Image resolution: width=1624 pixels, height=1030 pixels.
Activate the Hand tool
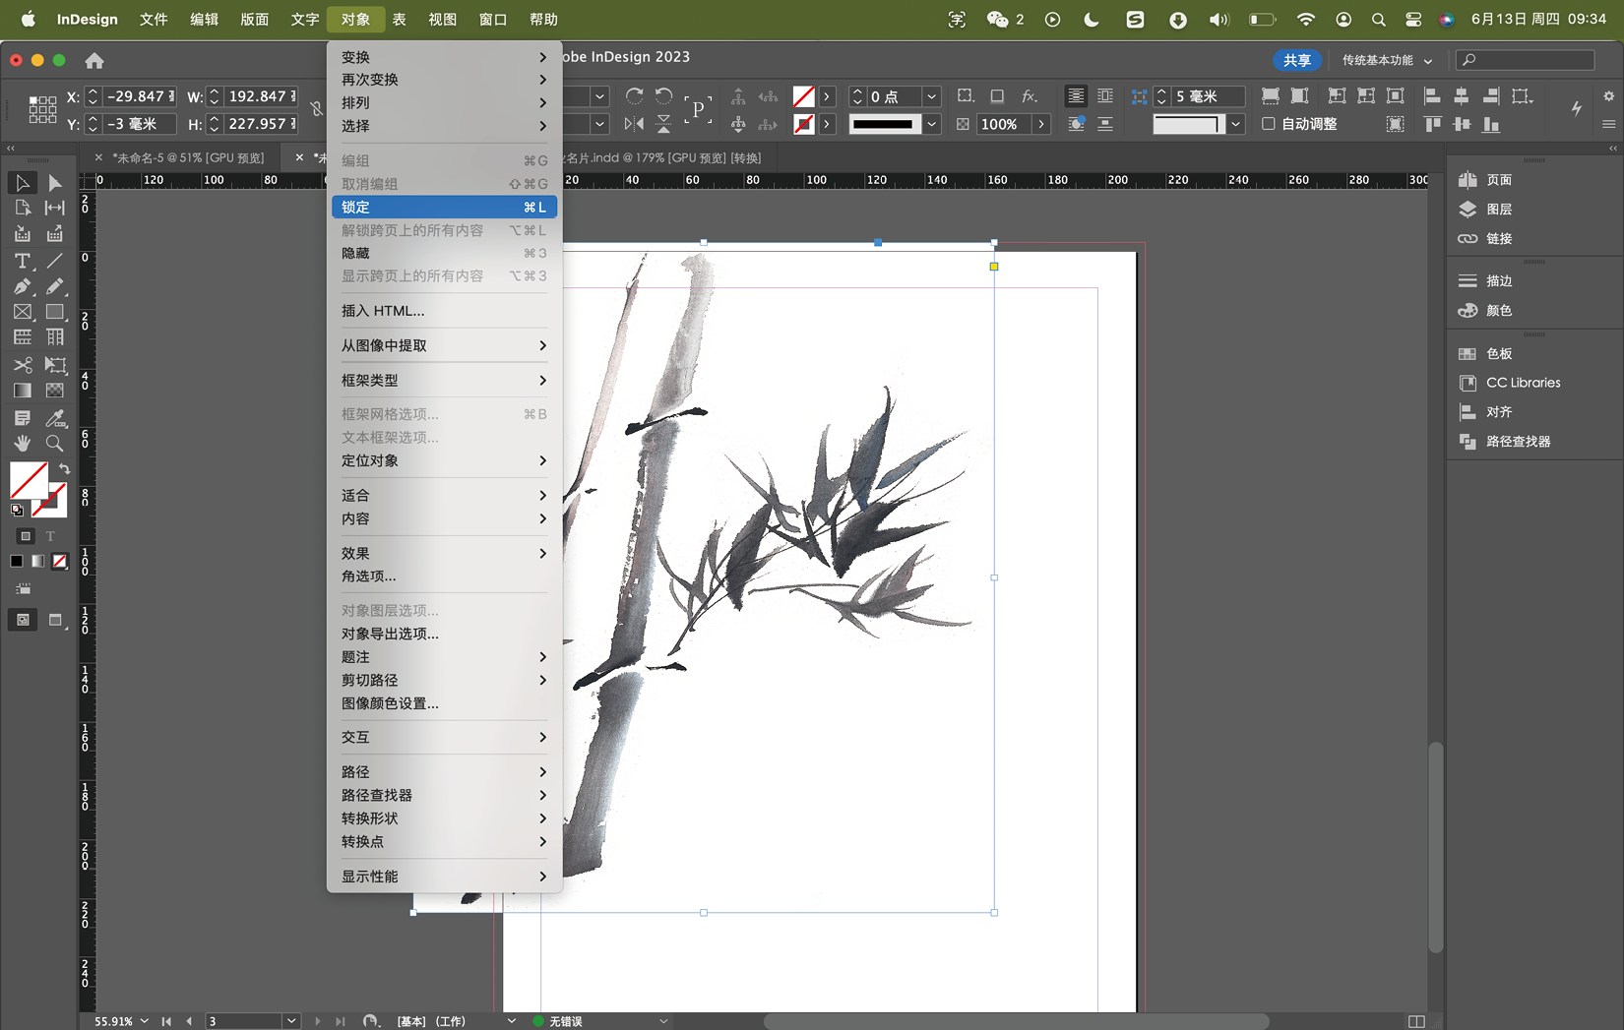click(x=22, y=444)
